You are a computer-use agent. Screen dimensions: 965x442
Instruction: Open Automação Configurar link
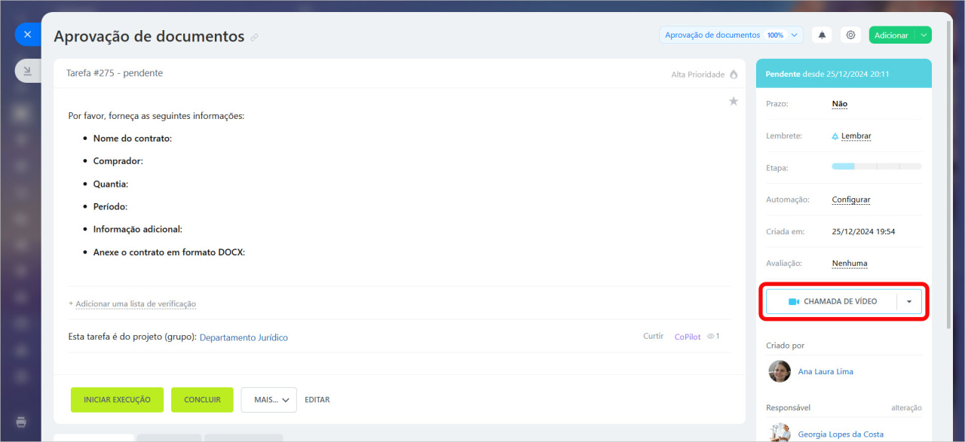click(x=851, y=200)
